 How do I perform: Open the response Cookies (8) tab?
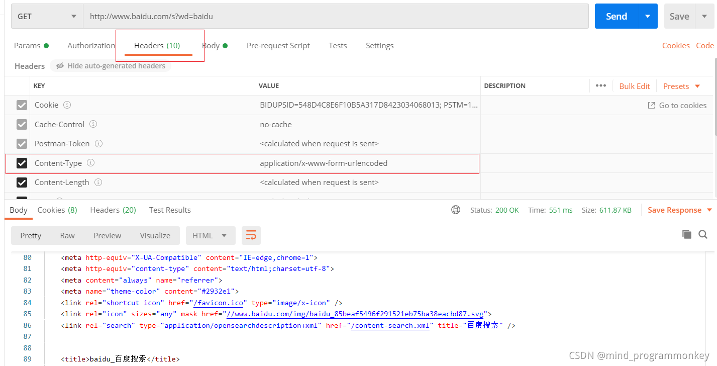click(x=57, y=210)
